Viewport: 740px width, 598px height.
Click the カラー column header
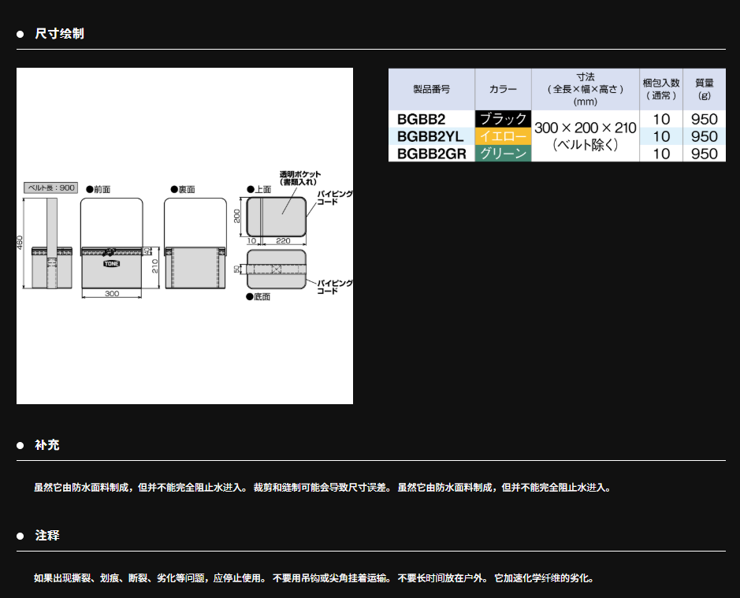point(503,89)
